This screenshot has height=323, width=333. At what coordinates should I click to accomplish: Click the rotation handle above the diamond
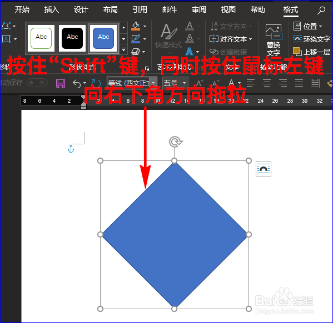pyautogui.click(x=176, y=142)
